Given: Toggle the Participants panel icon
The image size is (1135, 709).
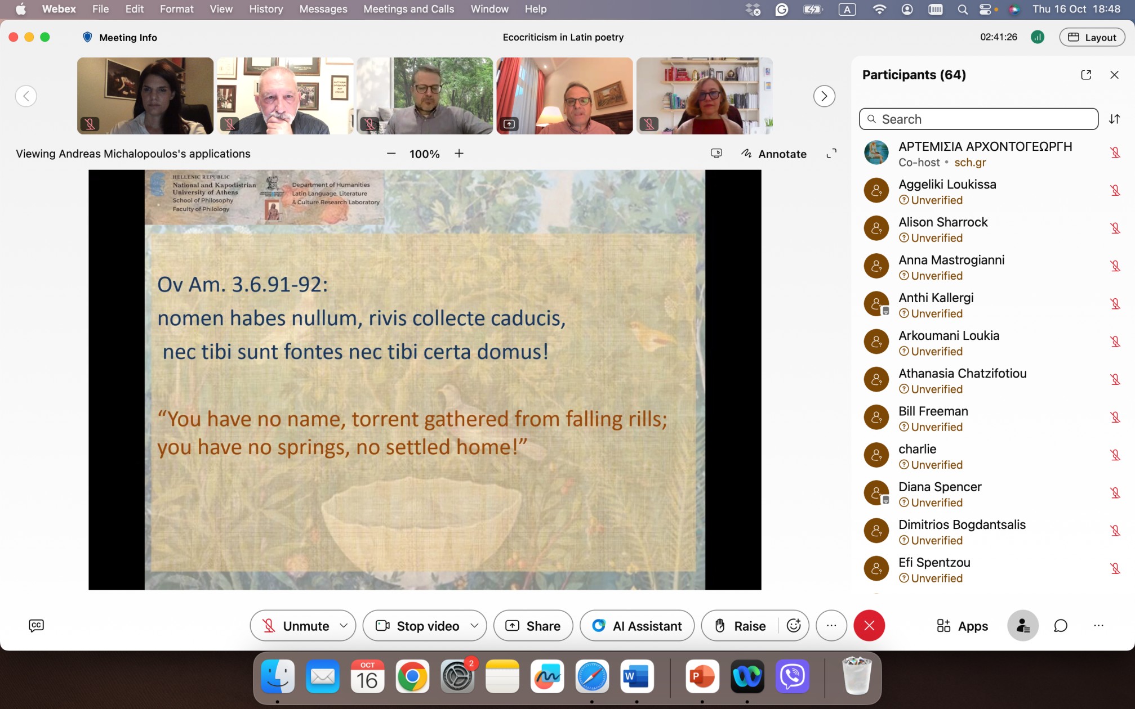Looking at the screenshot, I should [1022, 626].
